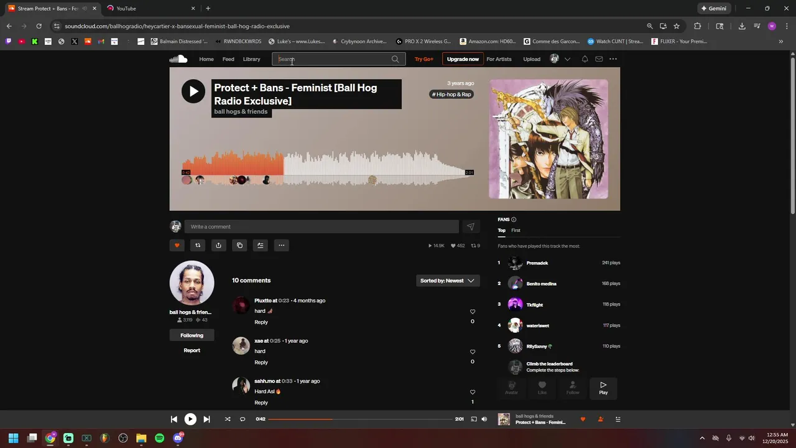Viewport: 796px width, 448px height.
Task: Open the Next up queue list icon
Action: [x=618, y=419]
